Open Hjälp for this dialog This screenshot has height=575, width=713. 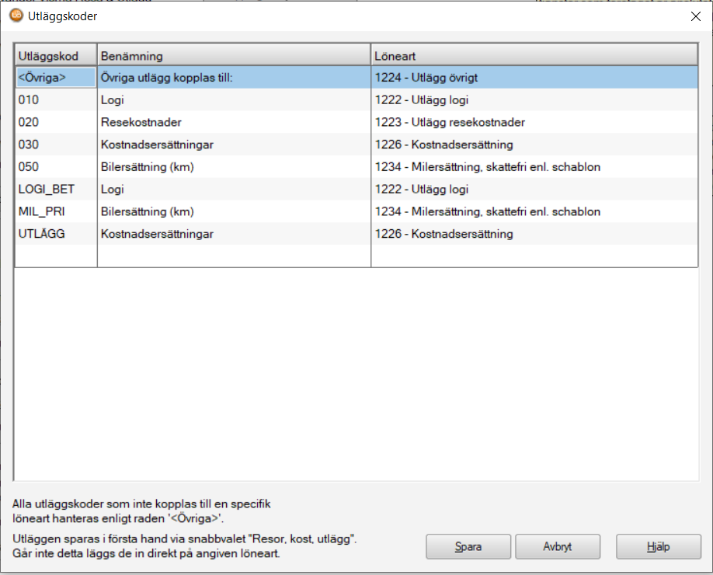tap(659, 546)
